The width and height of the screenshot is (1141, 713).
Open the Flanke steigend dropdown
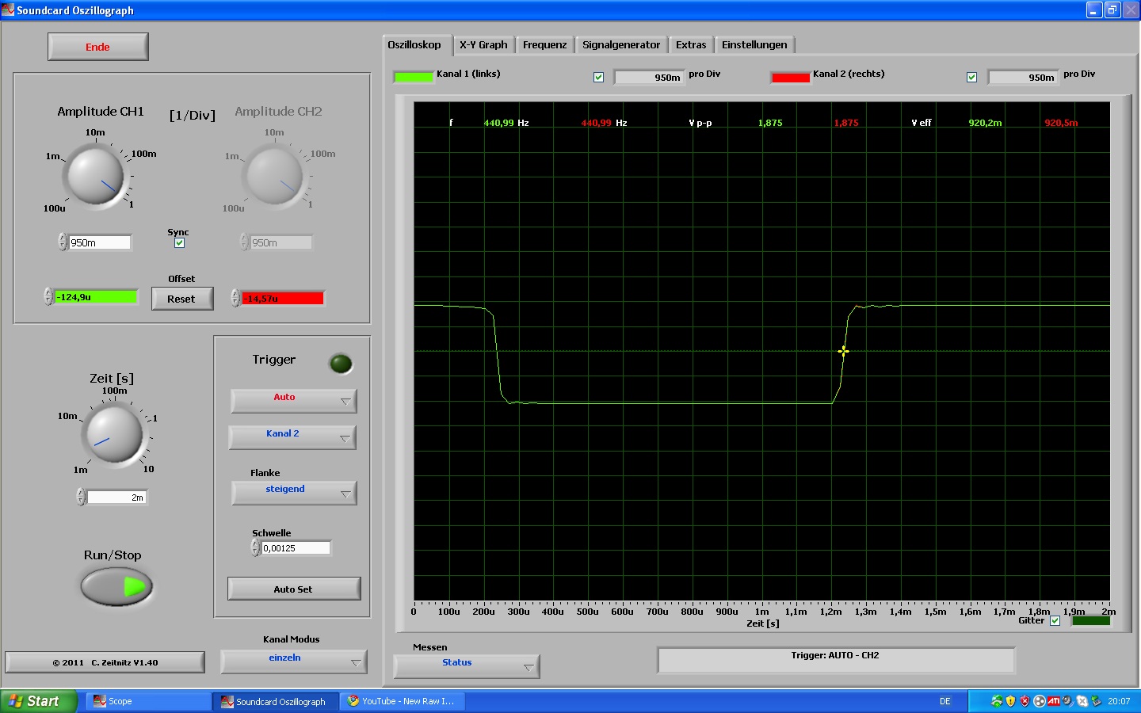point(294,493)
